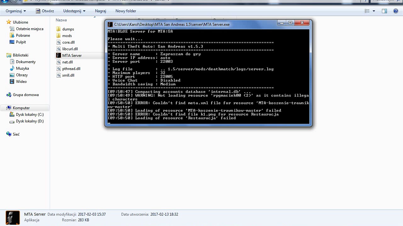Select the Dokumenty library entry

click(26, 62)
